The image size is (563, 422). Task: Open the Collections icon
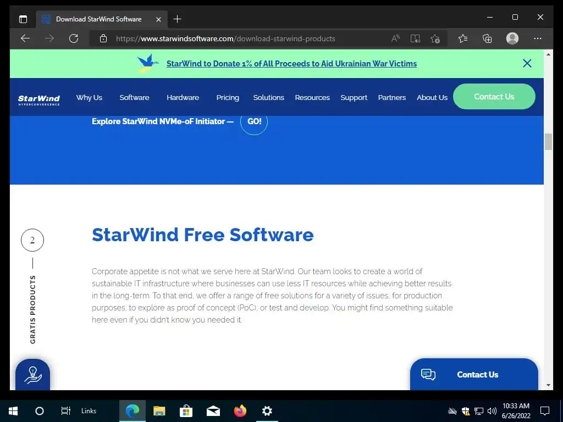click(487, 38)
